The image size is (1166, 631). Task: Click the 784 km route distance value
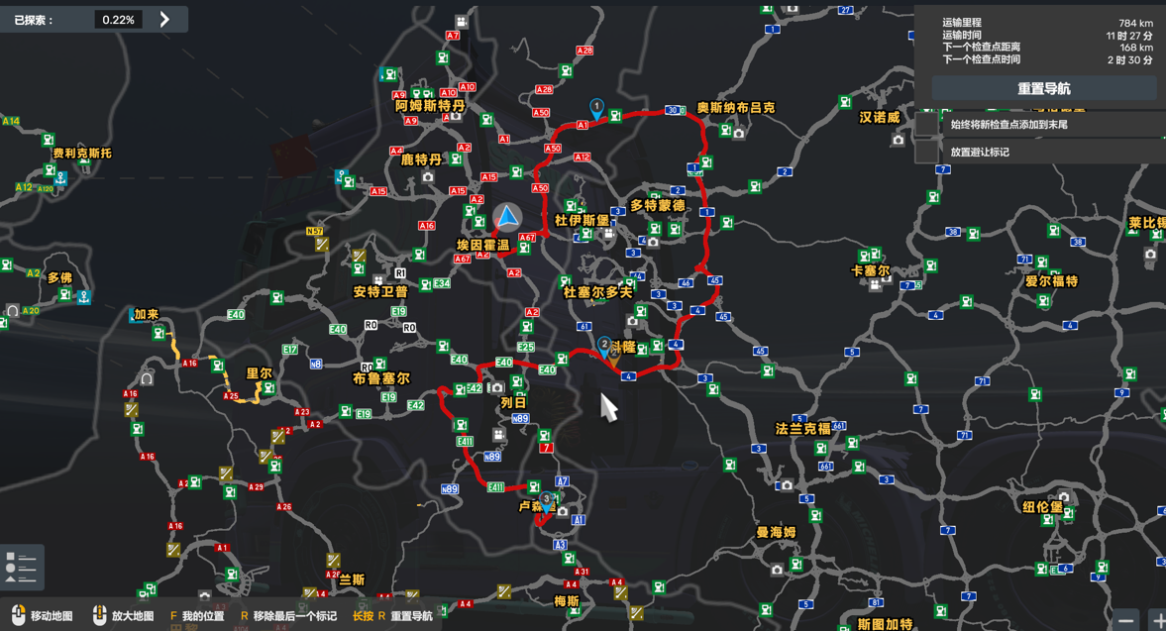tap(1135, 23)
